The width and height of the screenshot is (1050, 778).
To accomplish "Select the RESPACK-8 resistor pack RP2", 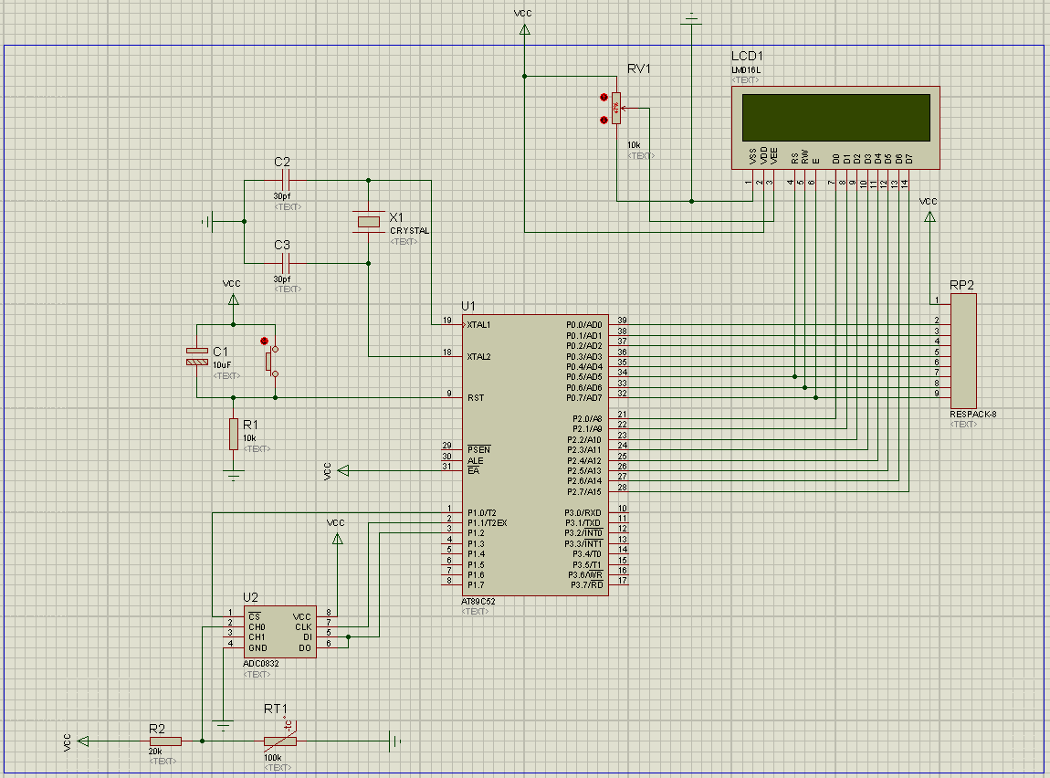I will pyautogui.click(x=962, y=352).
